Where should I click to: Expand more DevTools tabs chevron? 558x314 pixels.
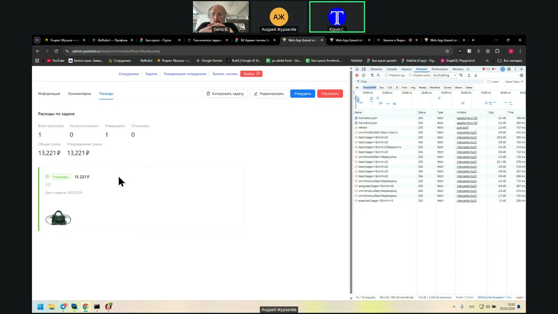tap(468, 69)
